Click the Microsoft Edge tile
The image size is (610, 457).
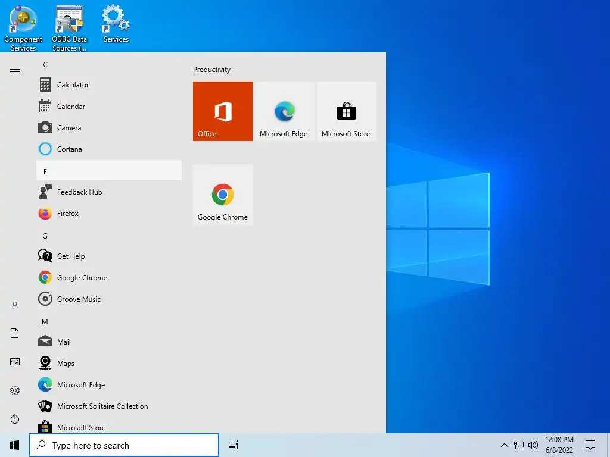click(x=284, y=111)
